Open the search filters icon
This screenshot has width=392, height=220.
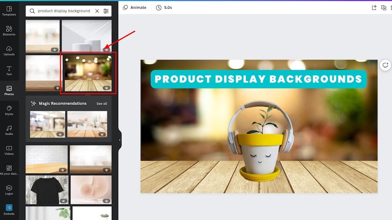pos(106,11)
